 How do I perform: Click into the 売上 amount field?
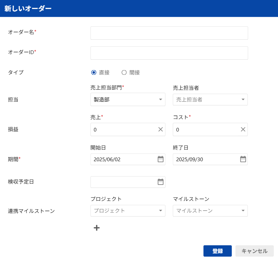click(x=124, y=129)
